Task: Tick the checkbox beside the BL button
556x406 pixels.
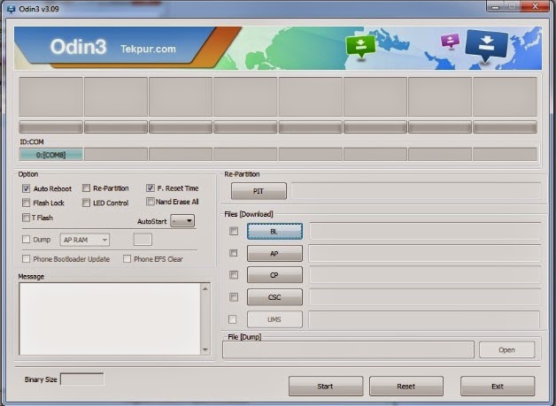Action: pos(234,232)
